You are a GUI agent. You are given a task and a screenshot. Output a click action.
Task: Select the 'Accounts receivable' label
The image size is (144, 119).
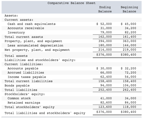tap(26, 28)
